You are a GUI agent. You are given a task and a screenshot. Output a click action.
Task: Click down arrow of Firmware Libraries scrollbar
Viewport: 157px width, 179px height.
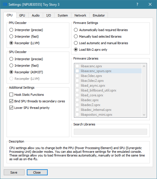click(144, 115)
